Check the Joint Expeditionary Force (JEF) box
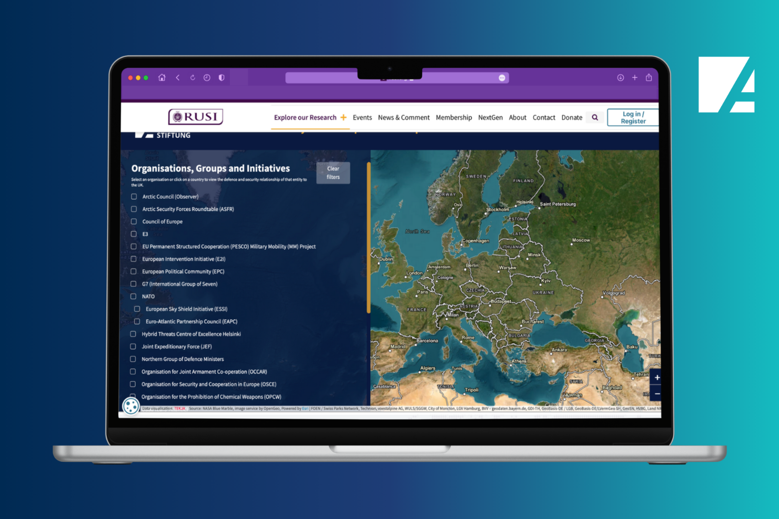This screenshot has height=519, width=779. (x=133, y=346)
